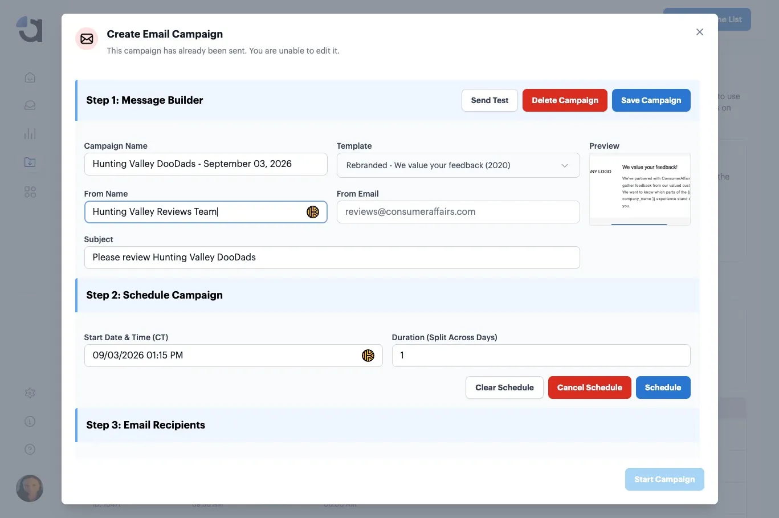Click the Cancel Schedule button
This screenshot has height=518, width=779.
click(589, 388)
